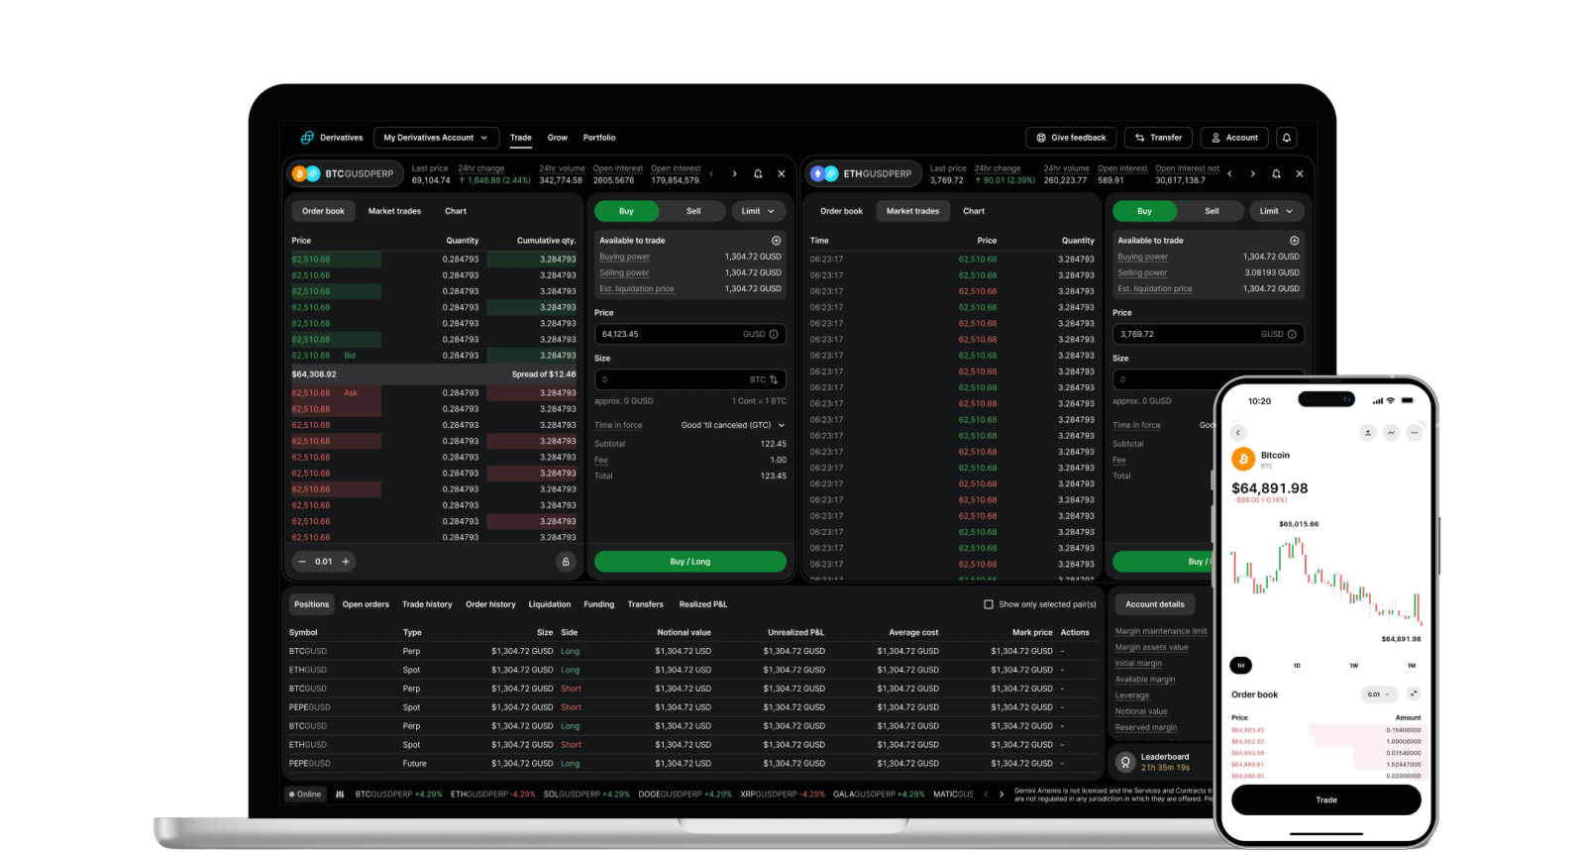Open Limit order type dropdown in BTC panel
Image resolution: width=1585 pixels, height=852 pixels.
(x=759, y=211)
